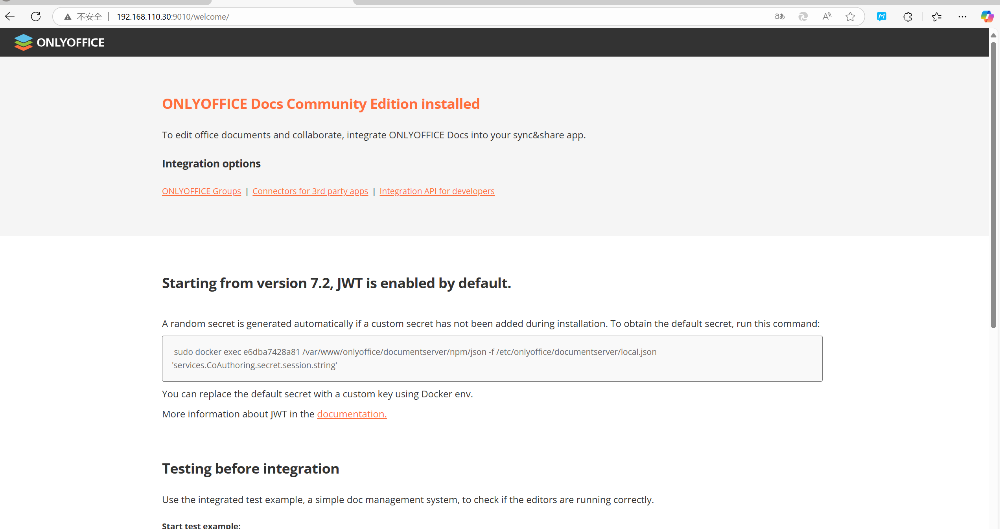Click the 'Start test example:' label
This screenshot has height=529, width=1000.
pos(201,525)
